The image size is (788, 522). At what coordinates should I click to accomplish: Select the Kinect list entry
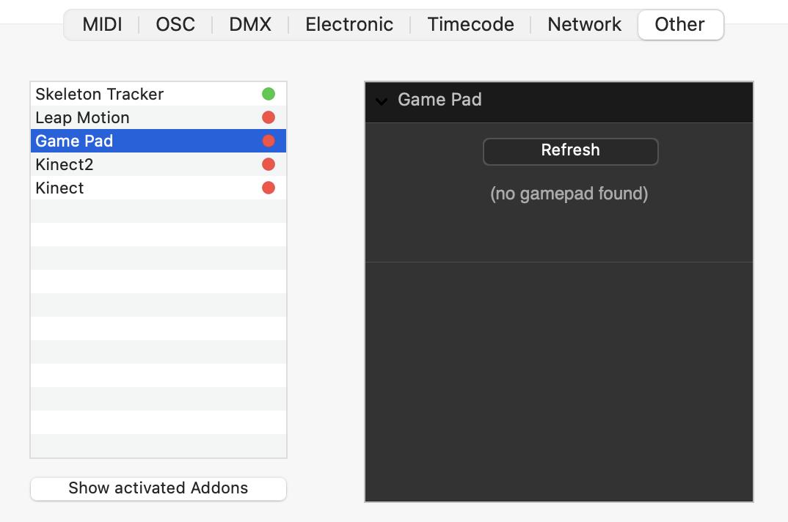(x=59, y=188)
